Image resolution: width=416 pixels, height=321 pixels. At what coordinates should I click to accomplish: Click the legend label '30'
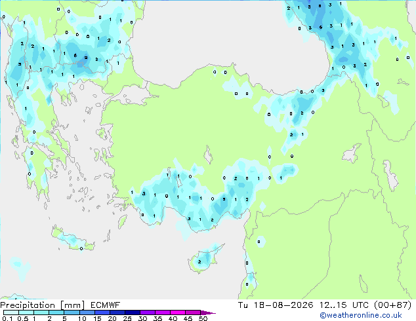(142, 318)
